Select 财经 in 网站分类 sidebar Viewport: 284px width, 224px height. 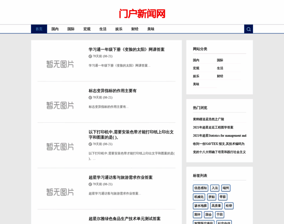pos(220,76)
